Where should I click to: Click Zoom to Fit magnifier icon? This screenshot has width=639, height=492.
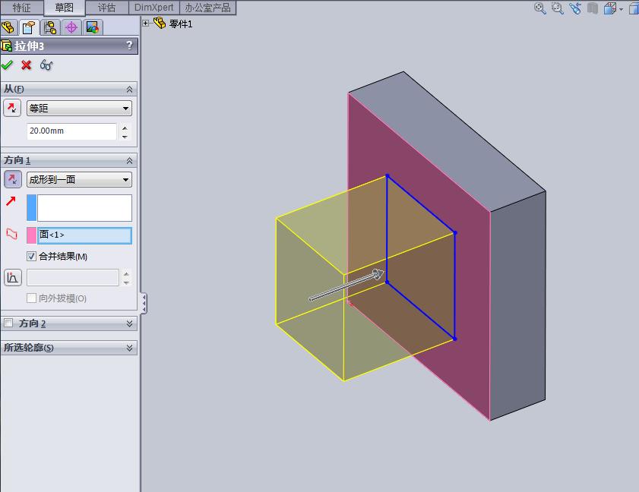coord(540,8)
